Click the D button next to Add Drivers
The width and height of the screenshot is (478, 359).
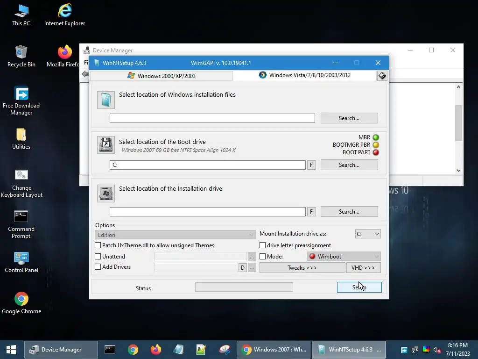click(242, 268)
